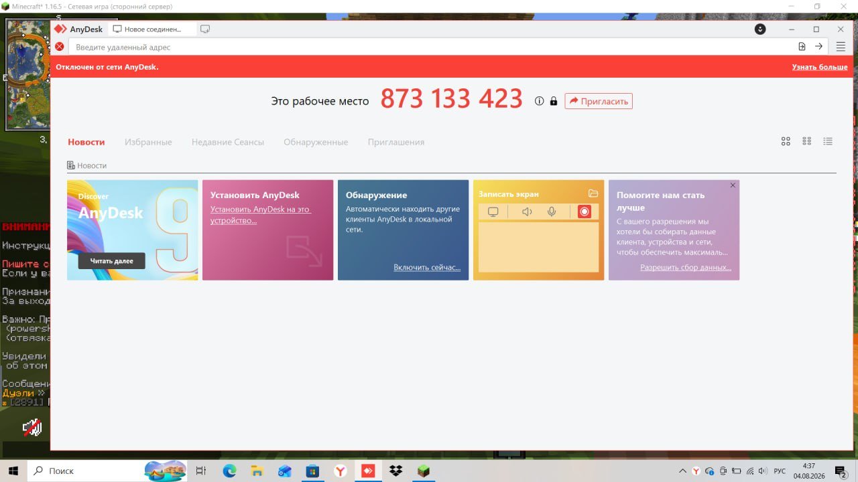
Task: Click the Помогите нам стать лучше heading
Action: point(661,202)
